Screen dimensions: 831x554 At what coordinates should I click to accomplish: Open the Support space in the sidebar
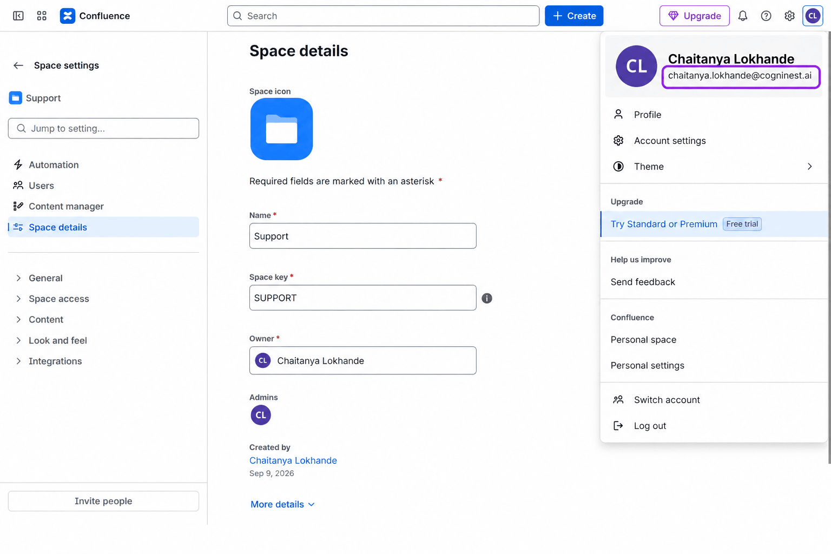pyautogui.click(x=36, y=98)
